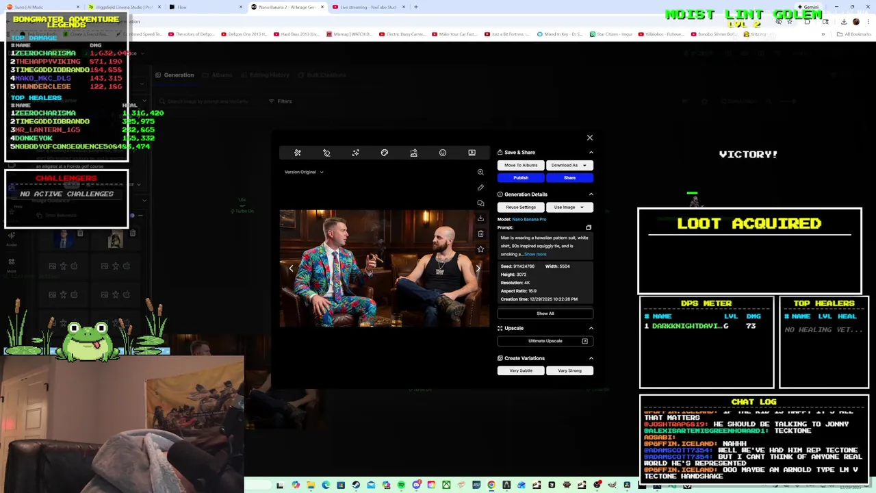The width and height of the screenshot is (876, 493).
Task: Select the Nano Banana 2 browser tab
Action: 287,7
